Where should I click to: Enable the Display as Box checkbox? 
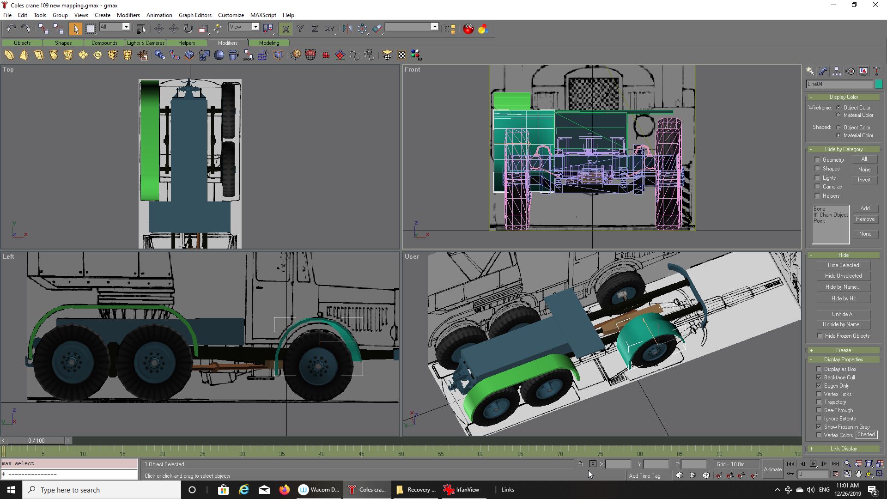(x=819, y=369)
